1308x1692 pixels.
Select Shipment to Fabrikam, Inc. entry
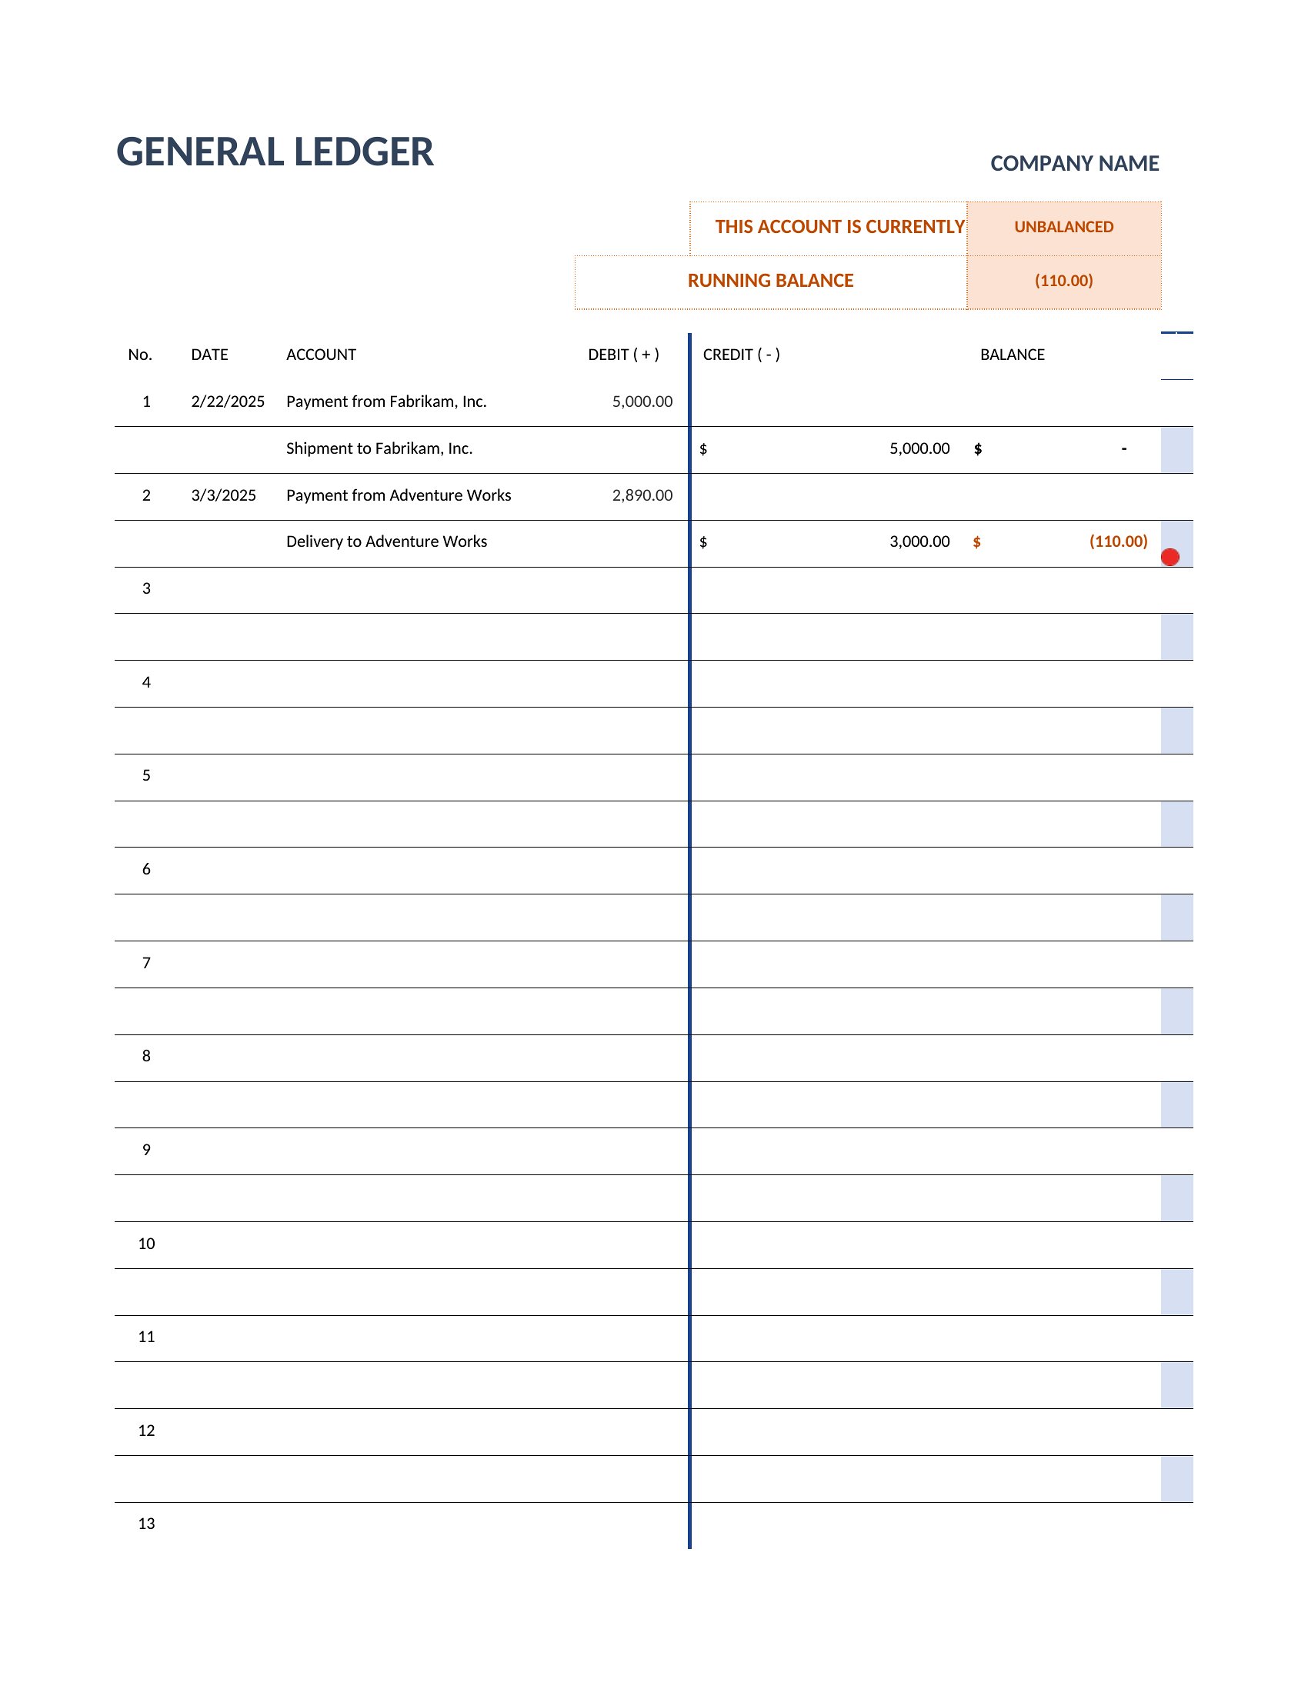tap(379, 448)
